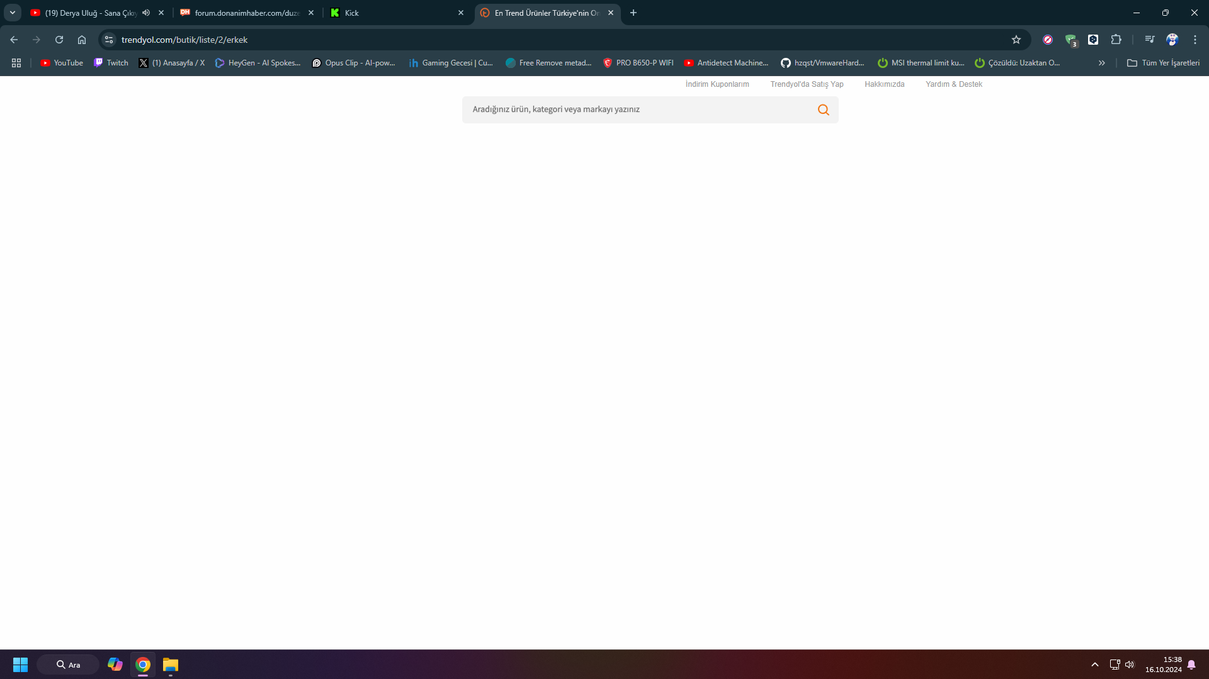Open the PRO B650-P WIFI bookmark
The image size is (1209, 679).
tap(638, 63)
